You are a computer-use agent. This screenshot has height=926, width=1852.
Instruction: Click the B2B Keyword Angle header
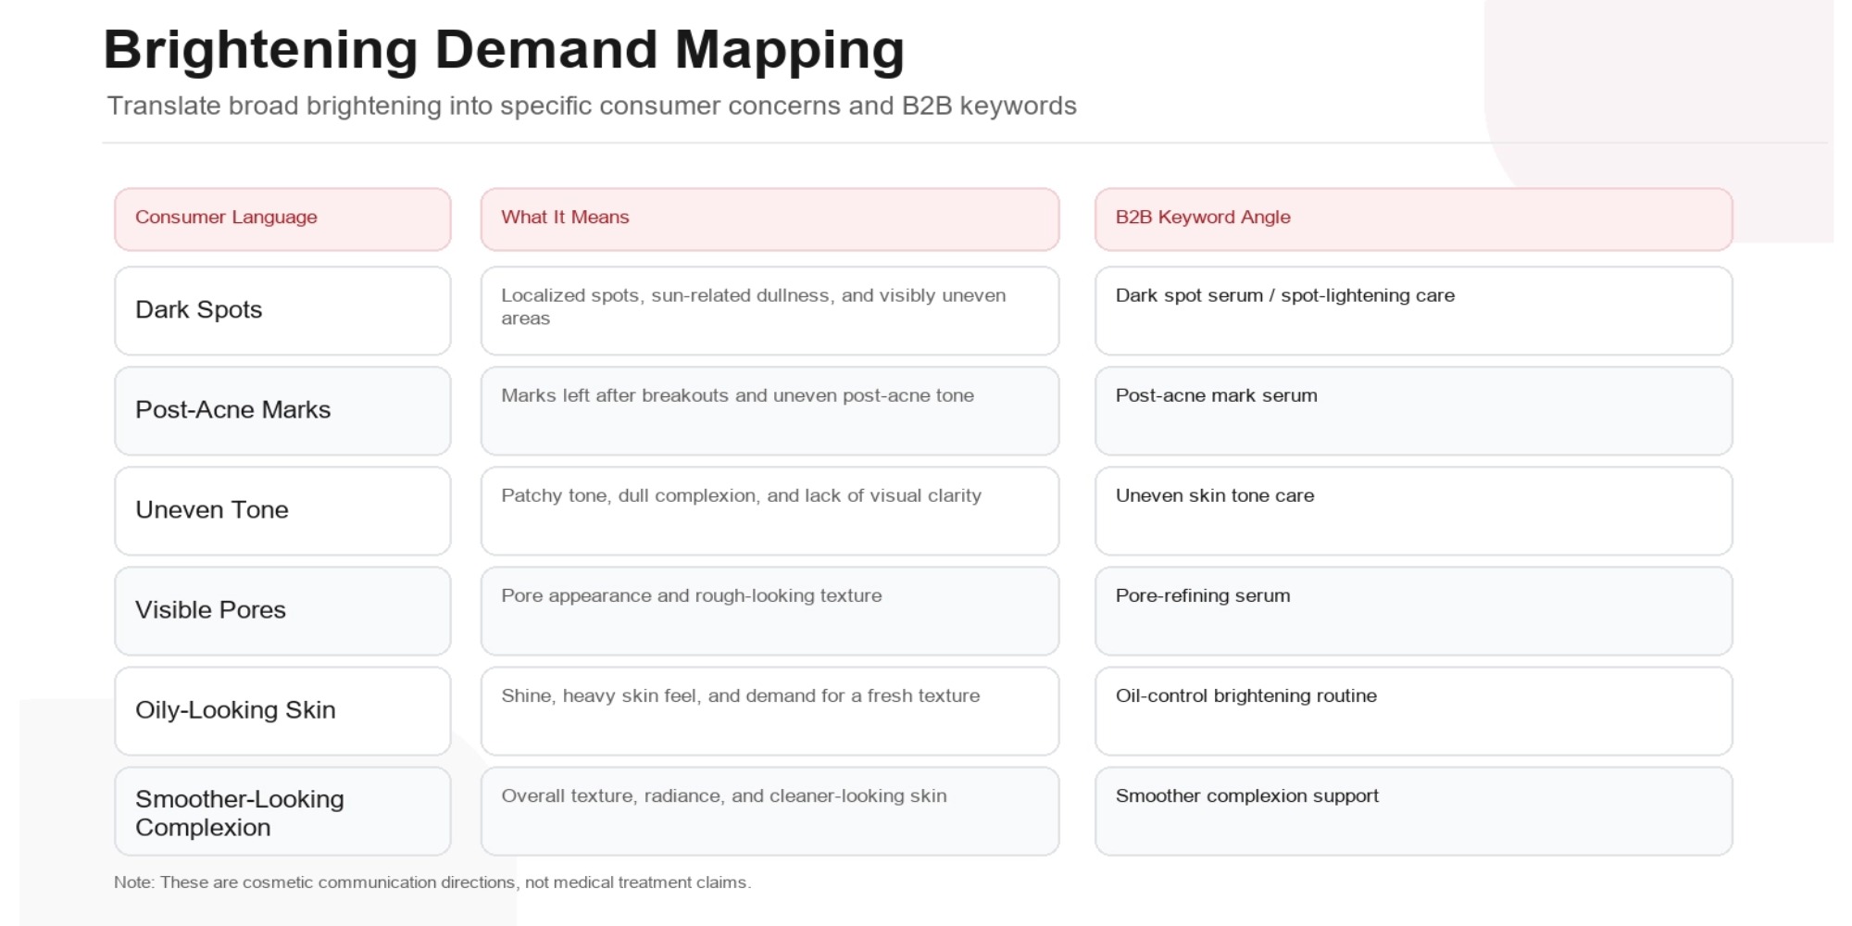coord(1413,219)
